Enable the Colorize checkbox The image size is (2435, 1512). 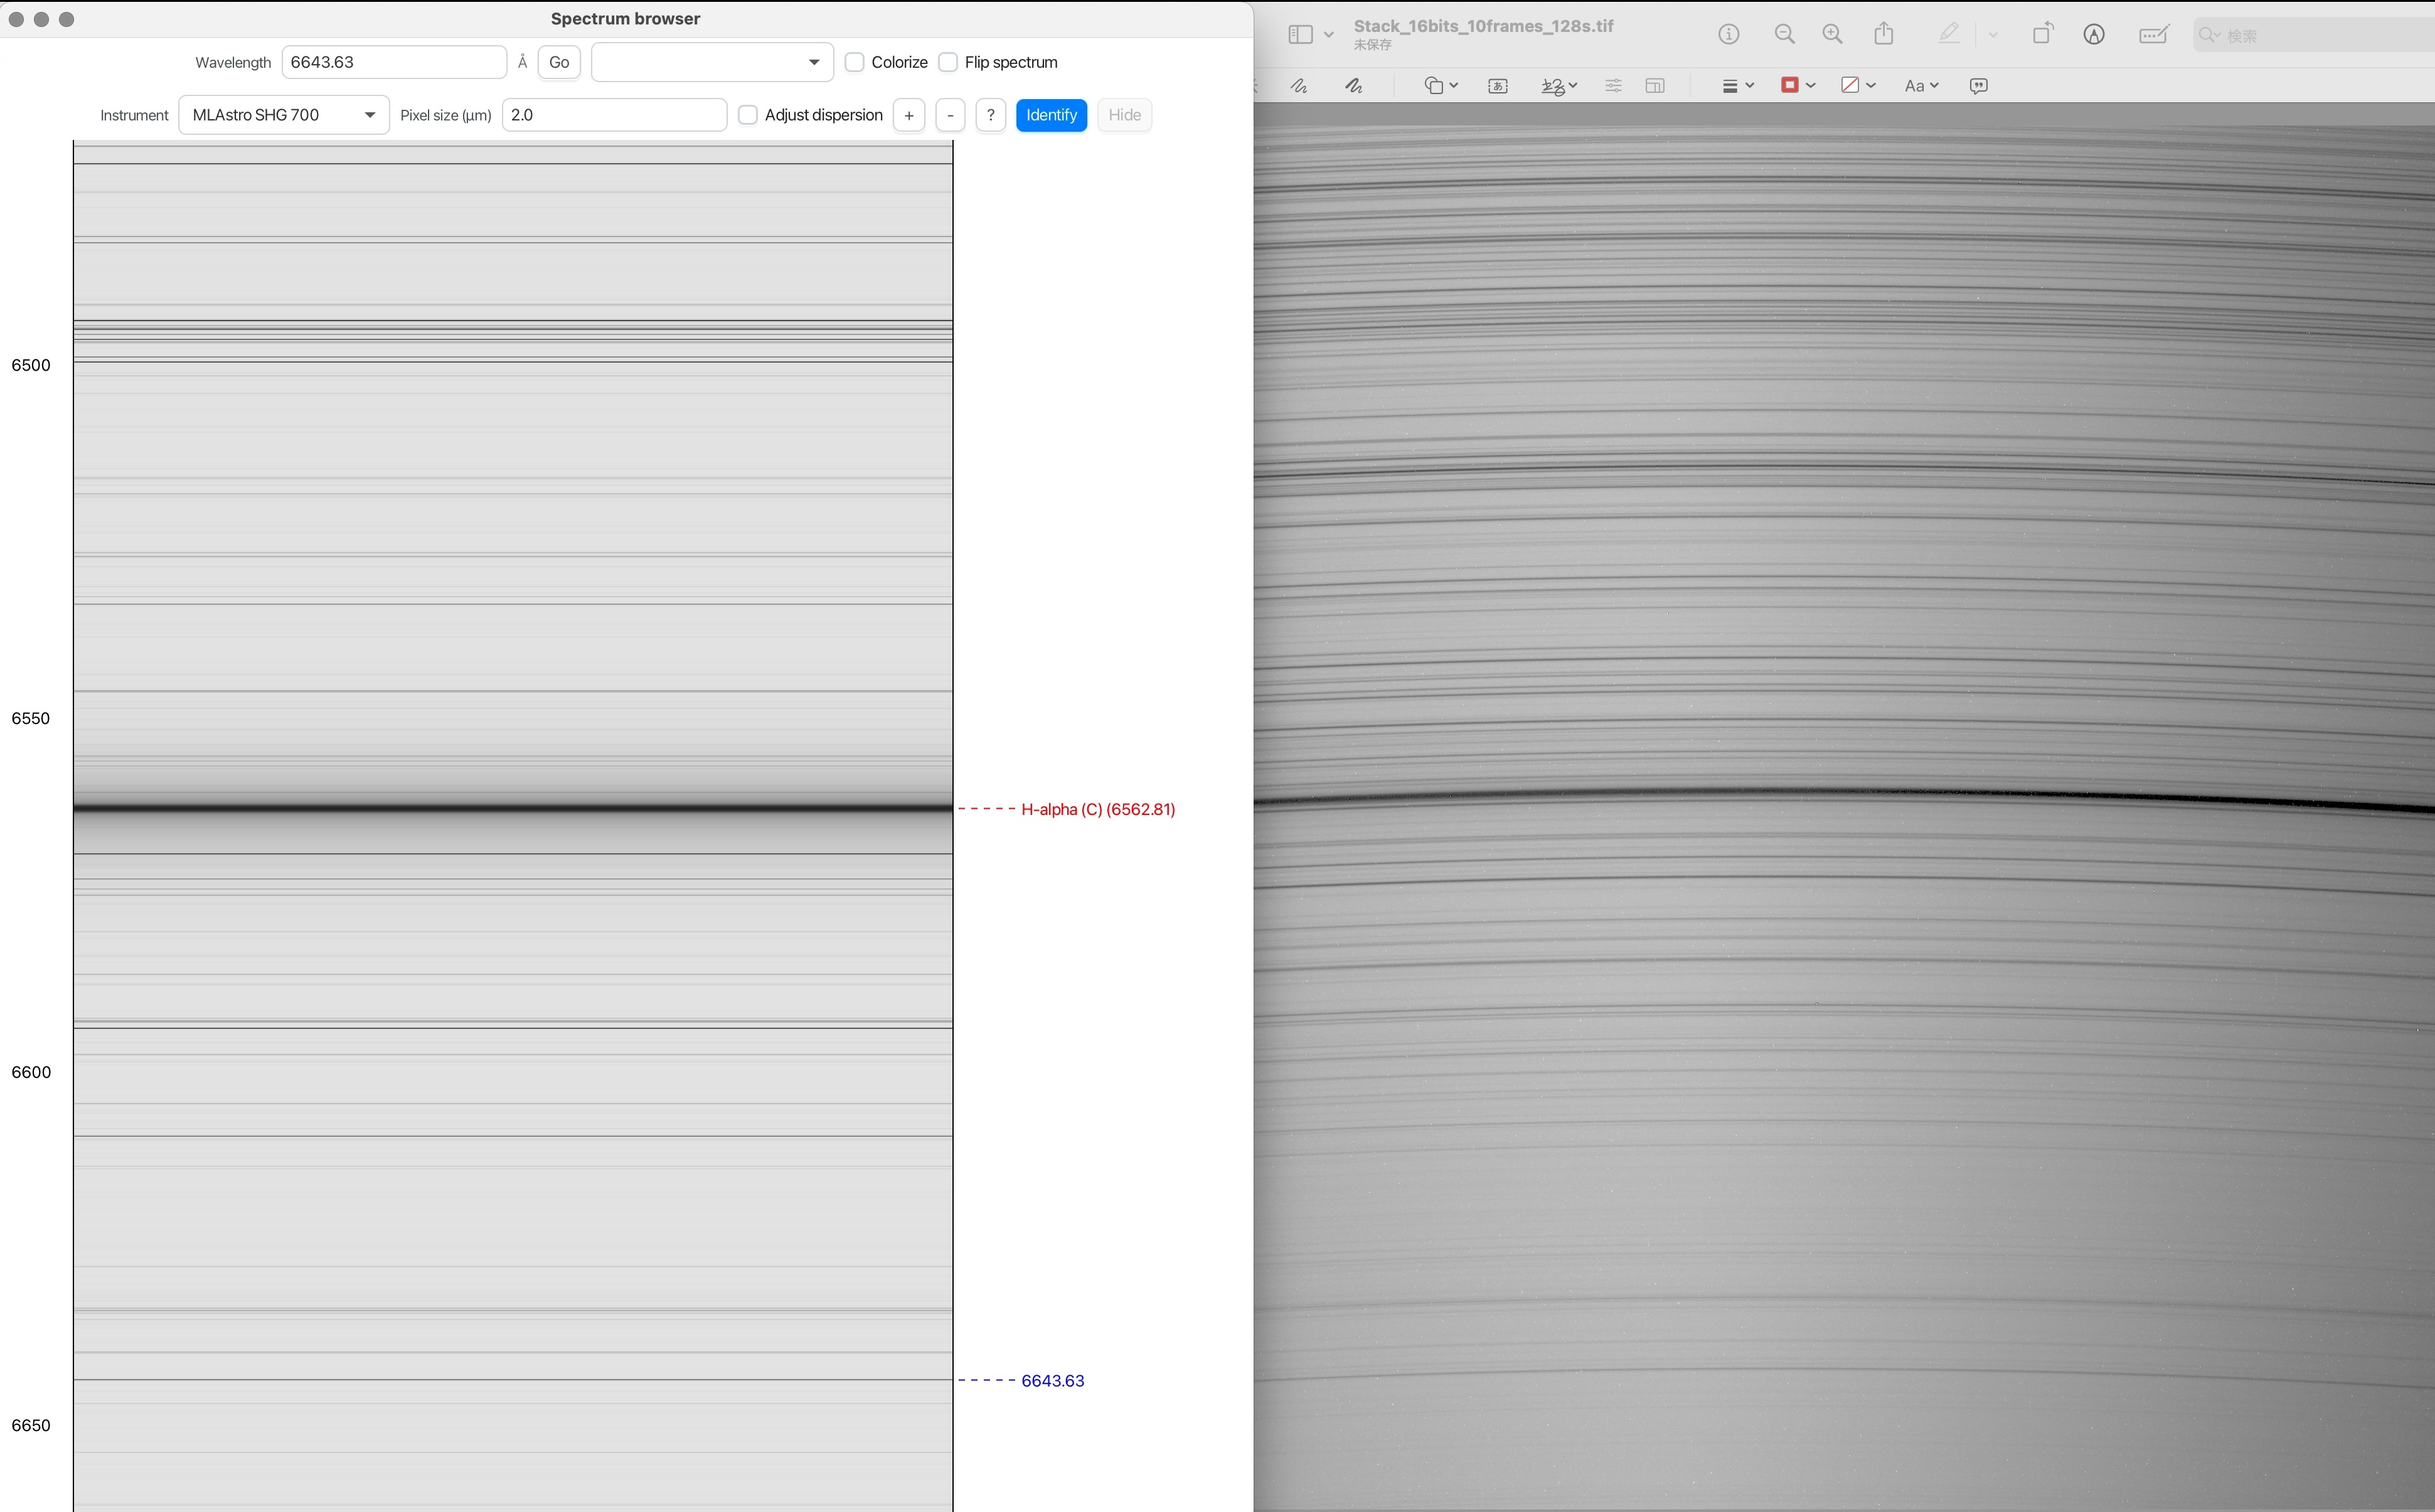click(855, 62)
